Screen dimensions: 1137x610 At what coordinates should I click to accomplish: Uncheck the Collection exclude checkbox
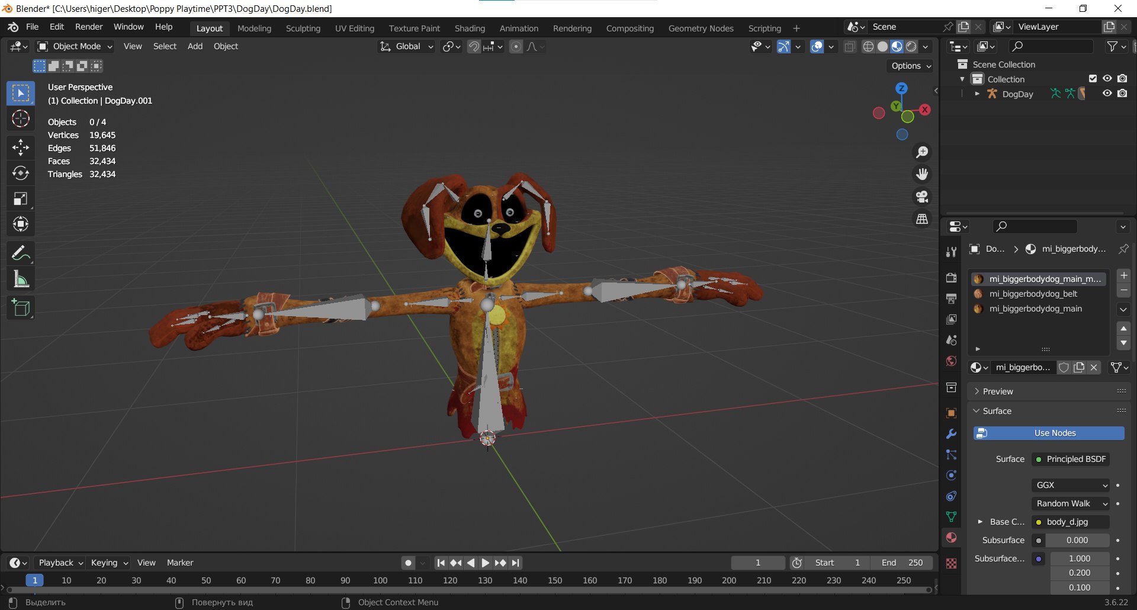pyautogui.click(x=1093, y=79)
